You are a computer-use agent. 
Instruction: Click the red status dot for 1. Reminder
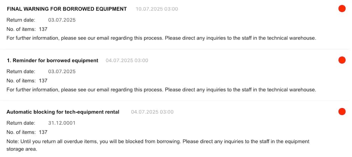point(342,60)
